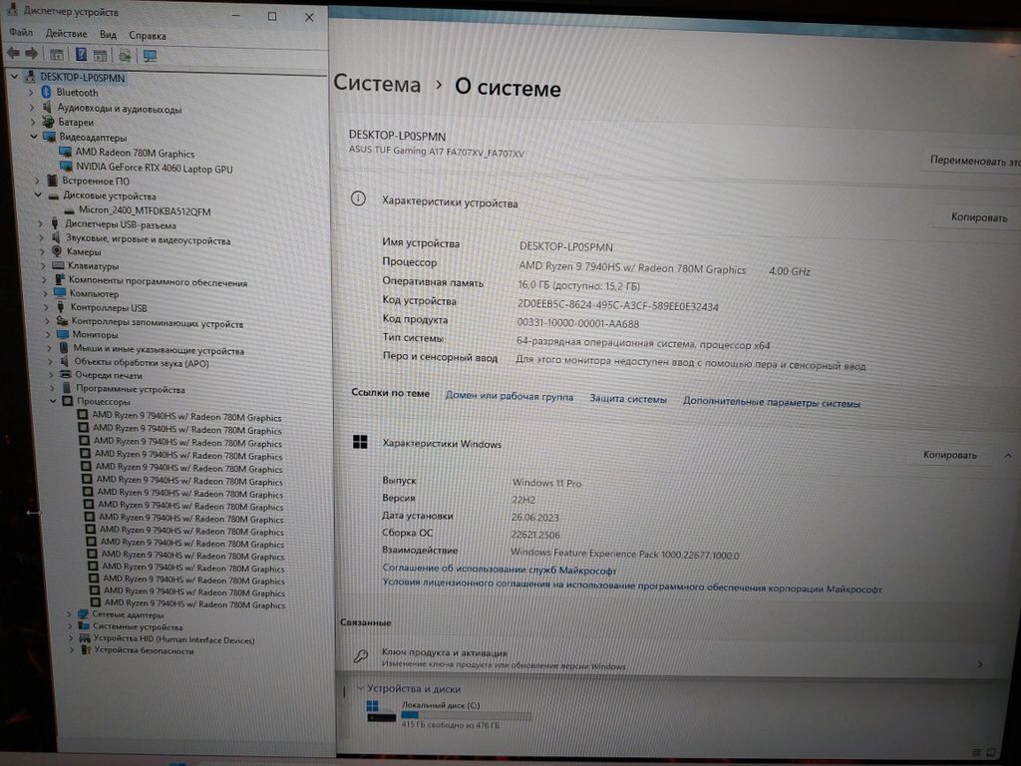
Task: Click the update driver toolbar icon
Action: pyautogui.click(x=127, y=55)
